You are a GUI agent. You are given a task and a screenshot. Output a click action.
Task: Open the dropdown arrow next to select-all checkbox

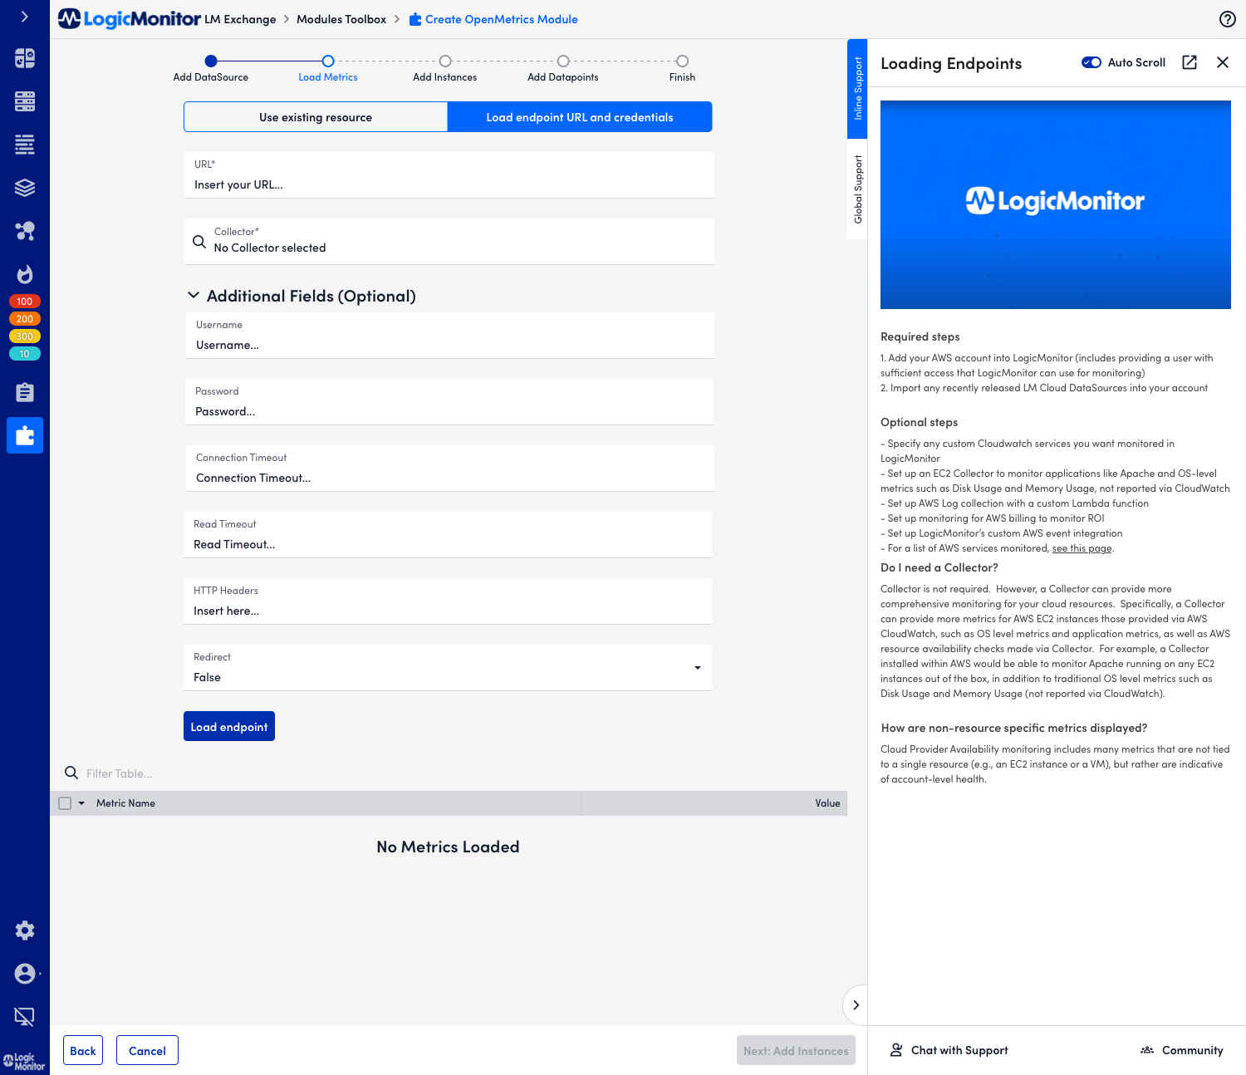click(x=81, y=803)
